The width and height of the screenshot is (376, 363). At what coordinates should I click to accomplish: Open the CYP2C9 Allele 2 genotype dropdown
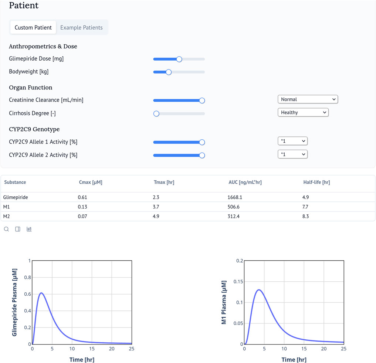coord(292,154)
